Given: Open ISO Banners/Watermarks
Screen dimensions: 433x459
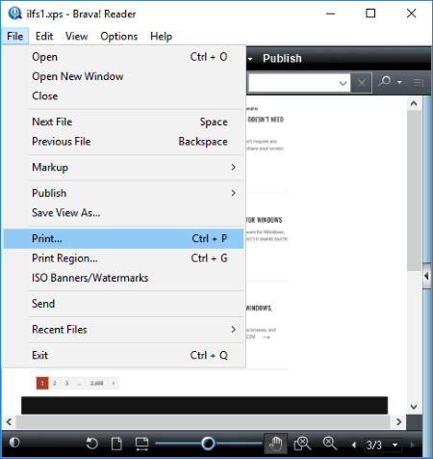Looking at the screenshot, I should [123, 278].
